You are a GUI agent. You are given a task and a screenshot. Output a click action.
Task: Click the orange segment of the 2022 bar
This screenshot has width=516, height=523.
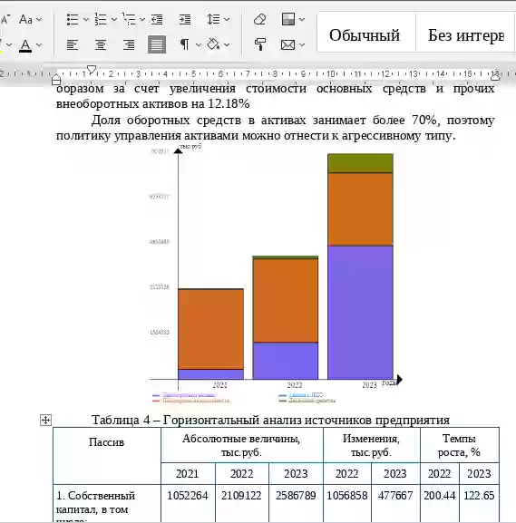pos(286,301)
